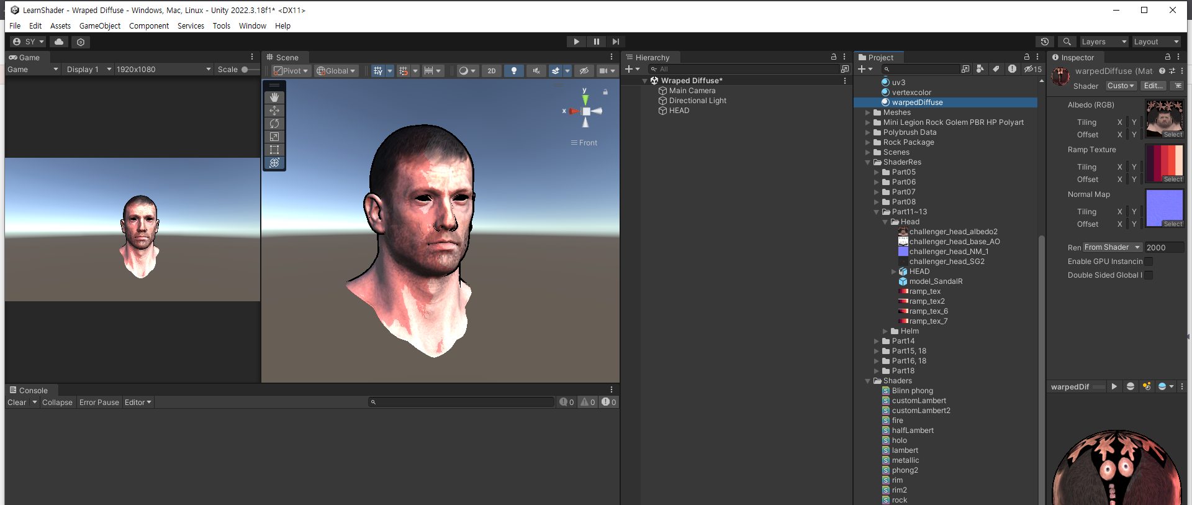Open the Layers dropdown

tap(1104, 42)
